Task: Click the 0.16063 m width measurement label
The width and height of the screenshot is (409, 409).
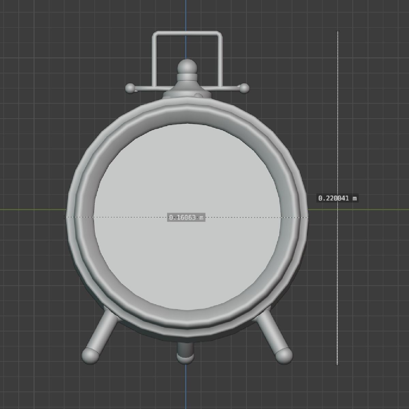Action: point(186,217)
